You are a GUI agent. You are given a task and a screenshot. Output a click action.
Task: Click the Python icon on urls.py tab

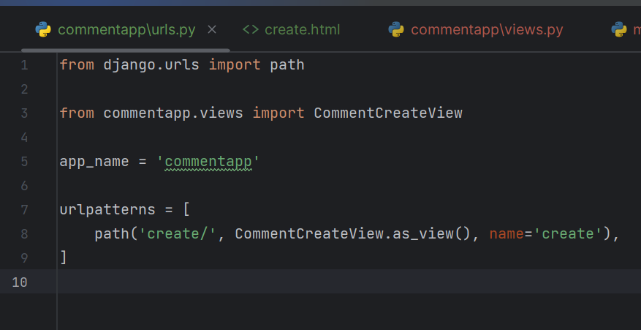43,29
